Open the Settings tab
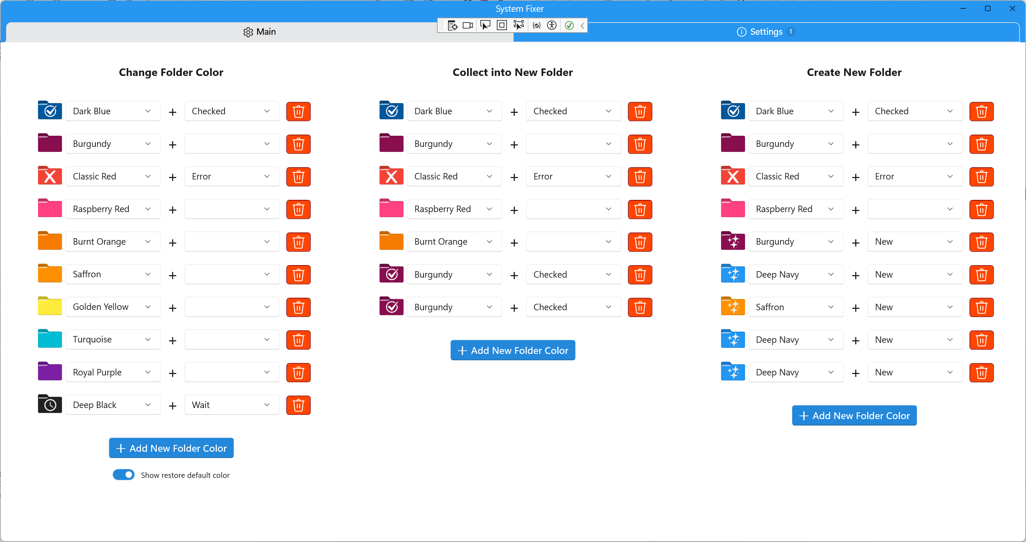This screenshot has height=542, width=1026. pyautogui.click(x=765, y=32)
